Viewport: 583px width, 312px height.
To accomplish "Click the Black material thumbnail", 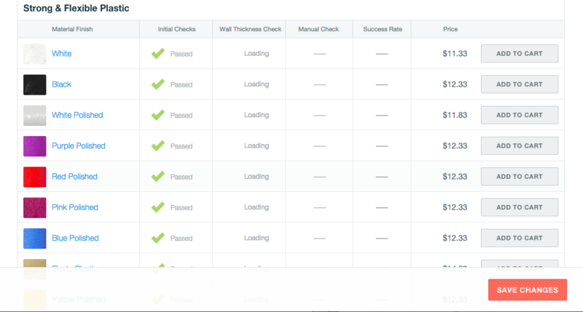I will (34, 85).
